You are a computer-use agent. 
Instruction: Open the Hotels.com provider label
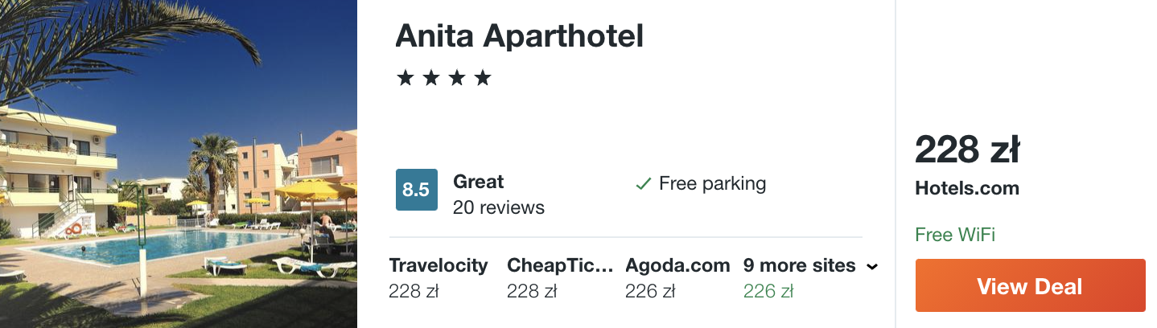(967, 189)
